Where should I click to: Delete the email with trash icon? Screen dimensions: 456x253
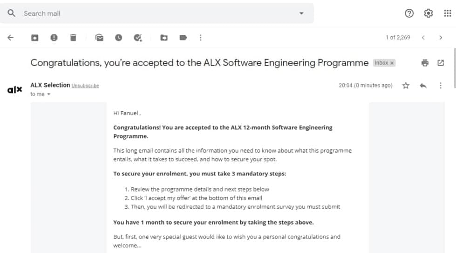[73, 38]
